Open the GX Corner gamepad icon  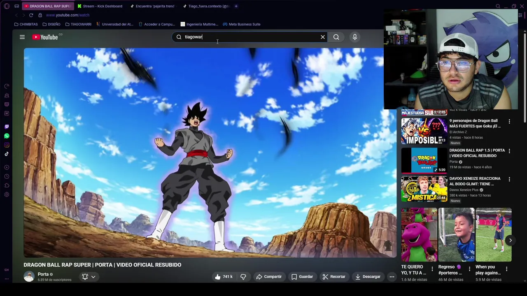point(16,6)
